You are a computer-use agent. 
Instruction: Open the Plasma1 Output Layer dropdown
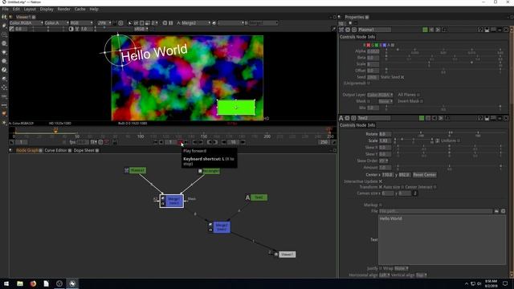380,95
